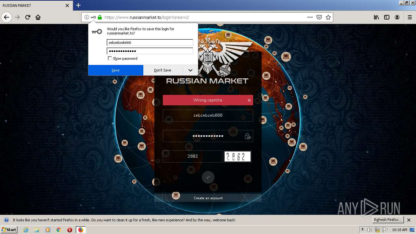Show sidebars button

tap(387, 17)
